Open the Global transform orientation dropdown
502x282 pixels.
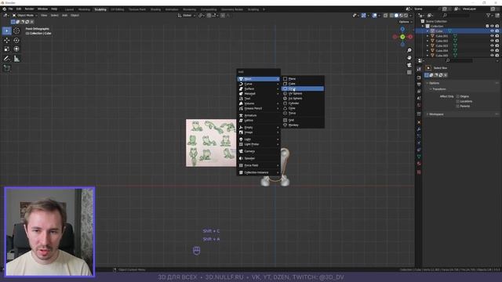click(x=187, y=16)
